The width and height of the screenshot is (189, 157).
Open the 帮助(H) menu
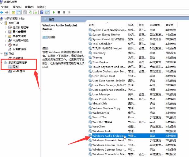click(x=41, y=7)
